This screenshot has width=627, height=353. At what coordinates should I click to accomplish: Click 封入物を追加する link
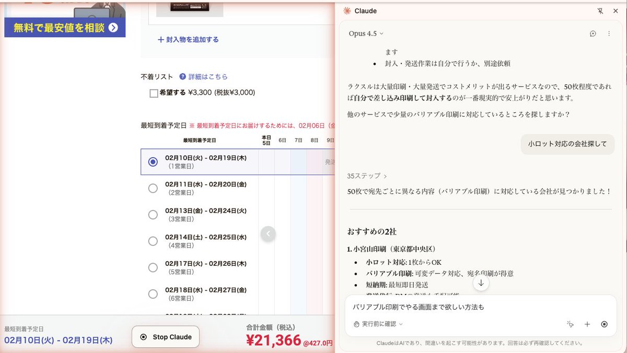click(x=188, y=39)
